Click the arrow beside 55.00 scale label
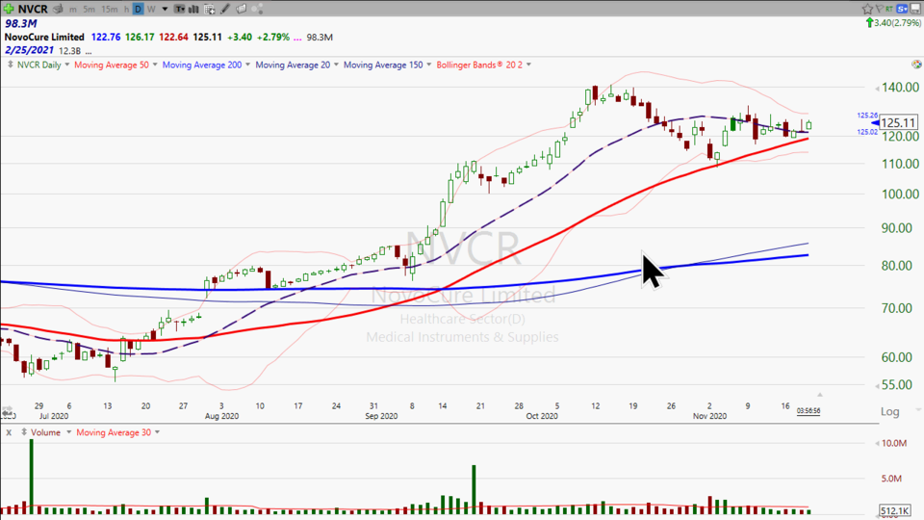 (x=876, y=385)
